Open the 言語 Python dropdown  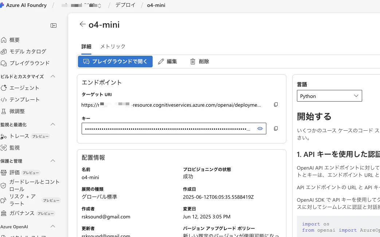click(329, 96)
